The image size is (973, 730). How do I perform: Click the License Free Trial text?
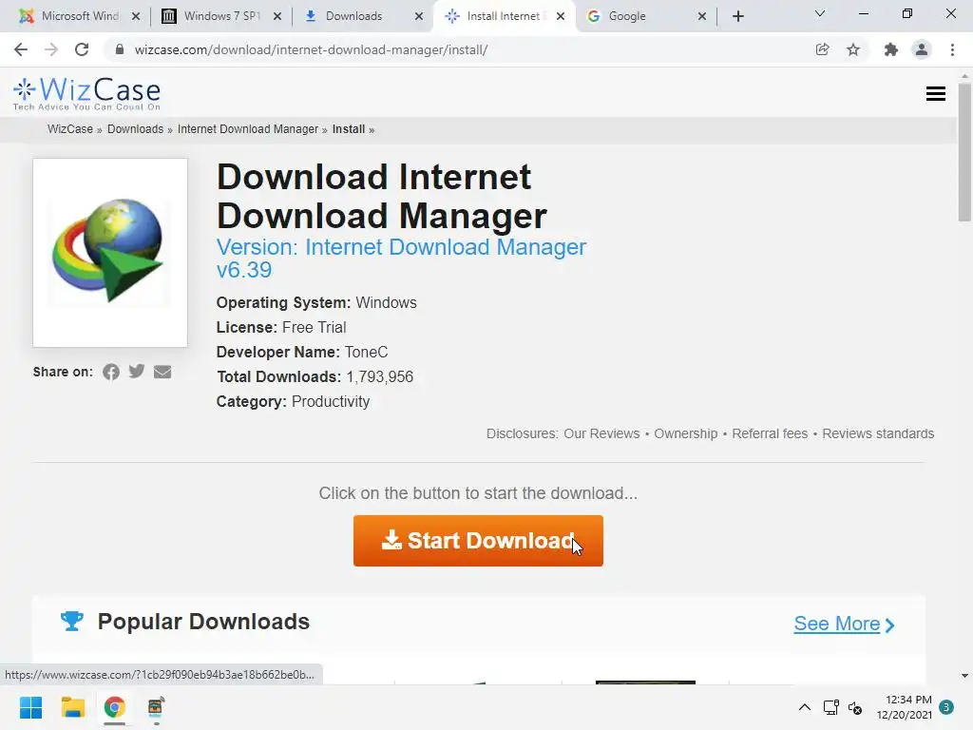[281, 327]
